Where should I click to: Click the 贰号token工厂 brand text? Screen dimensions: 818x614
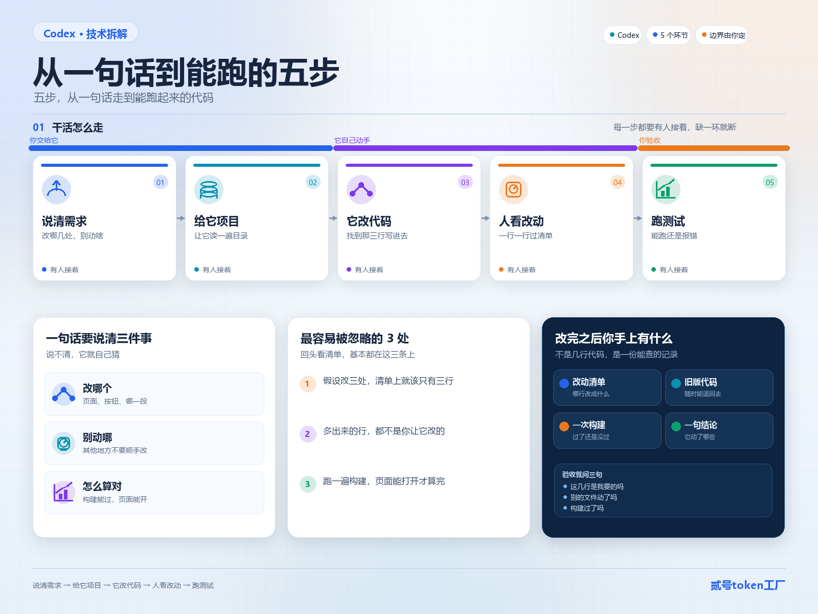pyautogui.click(x=747, y=585)
